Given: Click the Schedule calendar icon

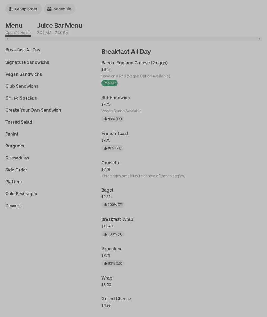Looking at the screenshot, I should [49, 9].
